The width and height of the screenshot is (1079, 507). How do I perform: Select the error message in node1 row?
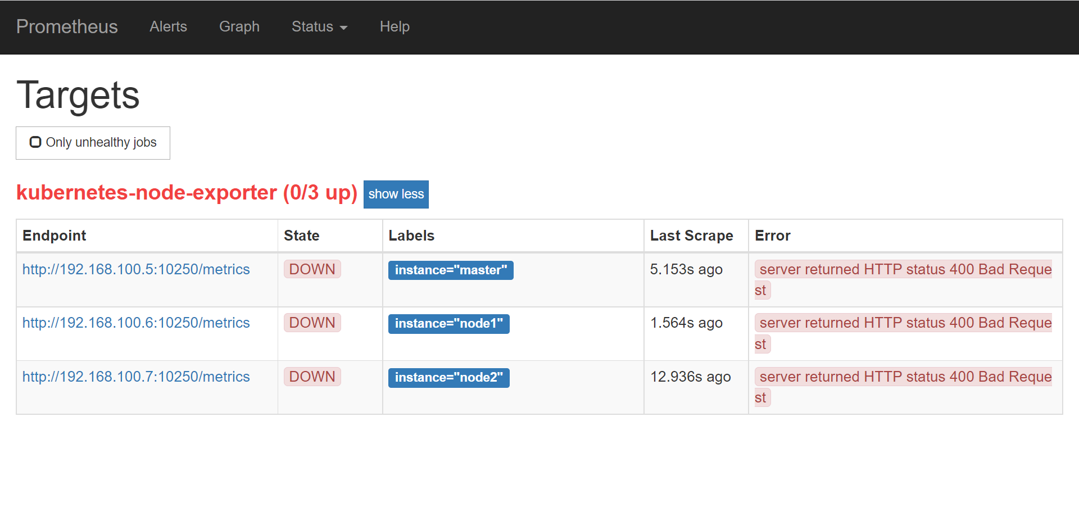tap(904, 333)
